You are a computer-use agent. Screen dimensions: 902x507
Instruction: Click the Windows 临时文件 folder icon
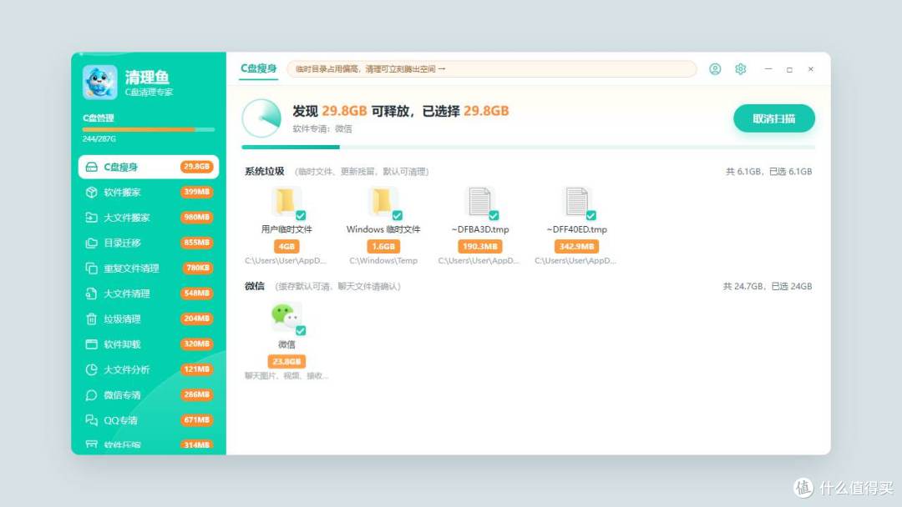pyautogui.click(x=383, y=202)
